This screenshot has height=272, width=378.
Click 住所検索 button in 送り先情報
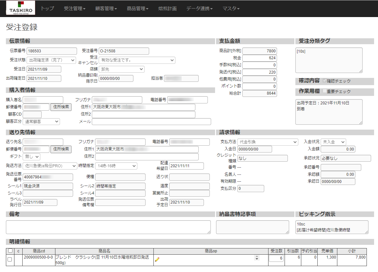(x=61, y=149)
